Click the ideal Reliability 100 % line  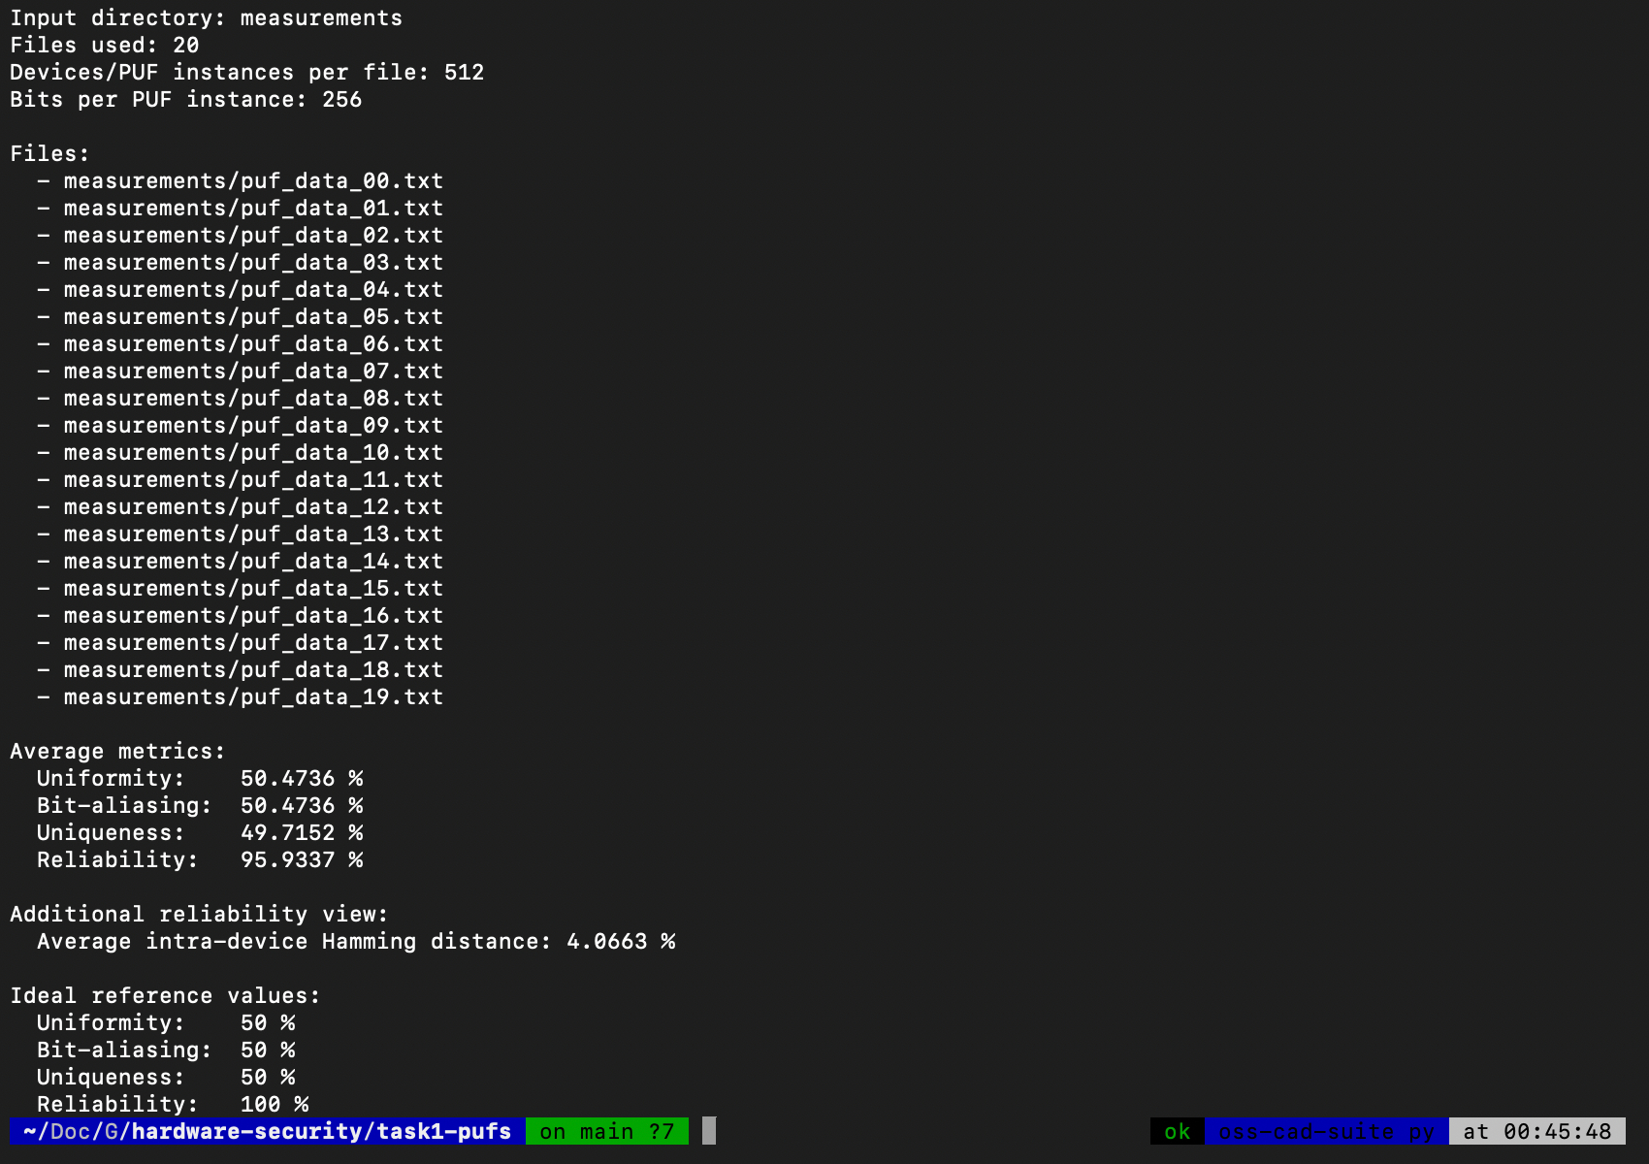(x=173, y=1105)
